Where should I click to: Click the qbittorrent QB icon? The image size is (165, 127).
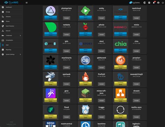[86, 60]
